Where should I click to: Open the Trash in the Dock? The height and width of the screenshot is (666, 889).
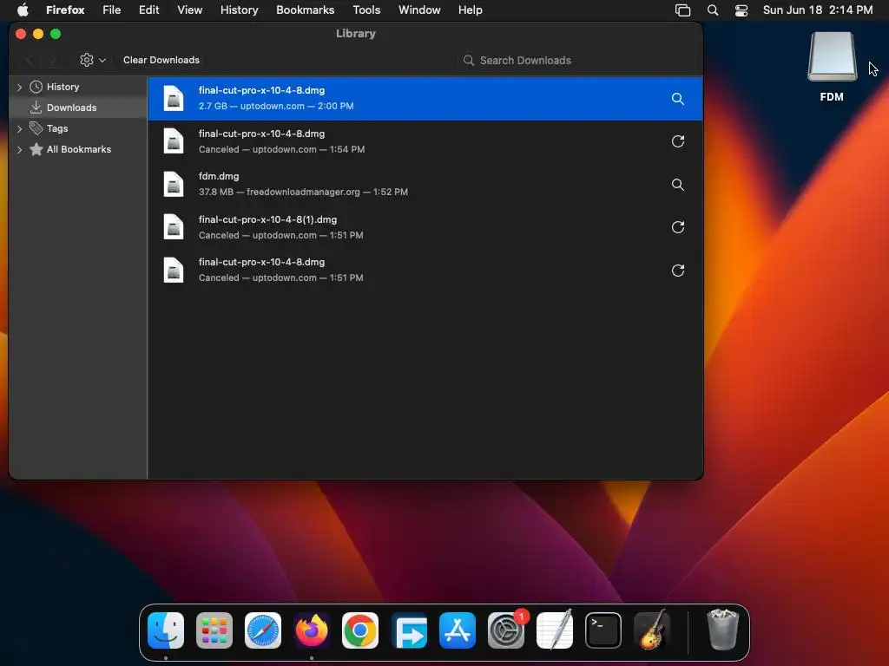click(723, 630)
